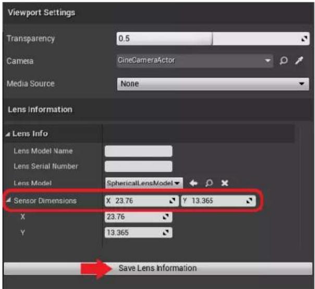
Task: Click the expanded X value 23.76 field
Action: (x=138, y=216)
